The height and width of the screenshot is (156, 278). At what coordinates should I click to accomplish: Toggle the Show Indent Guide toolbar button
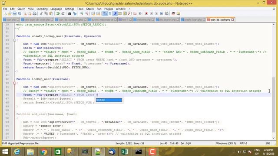click(115, 13)
